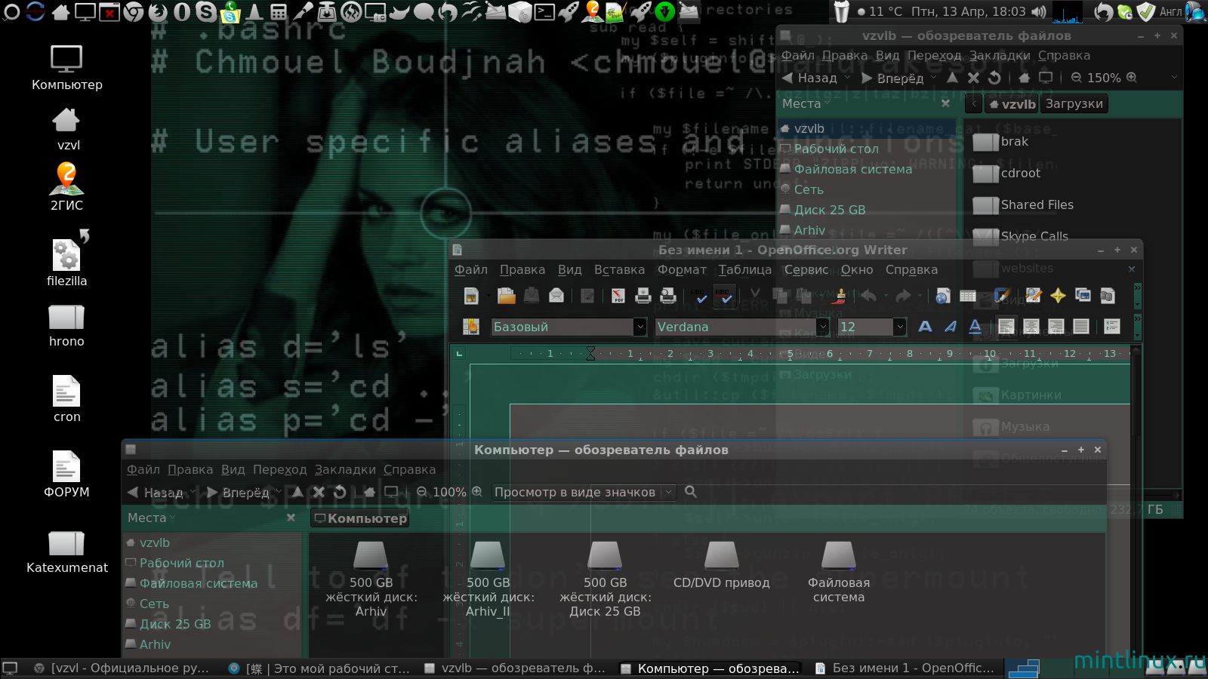Click the Verdana font name field
Screen dimensions: 1208x679
(x=735, y=327)
